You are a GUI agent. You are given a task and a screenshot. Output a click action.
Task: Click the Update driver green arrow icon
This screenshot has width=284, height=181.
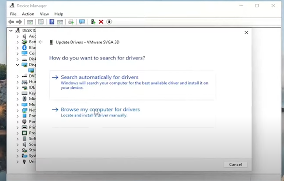click(x=93, y=22)
